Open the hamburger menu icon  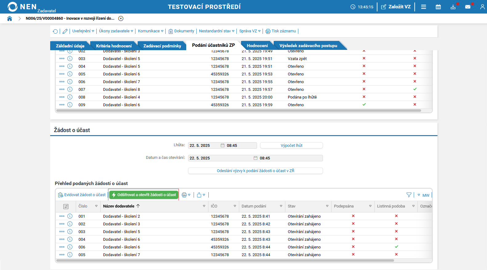424,7
